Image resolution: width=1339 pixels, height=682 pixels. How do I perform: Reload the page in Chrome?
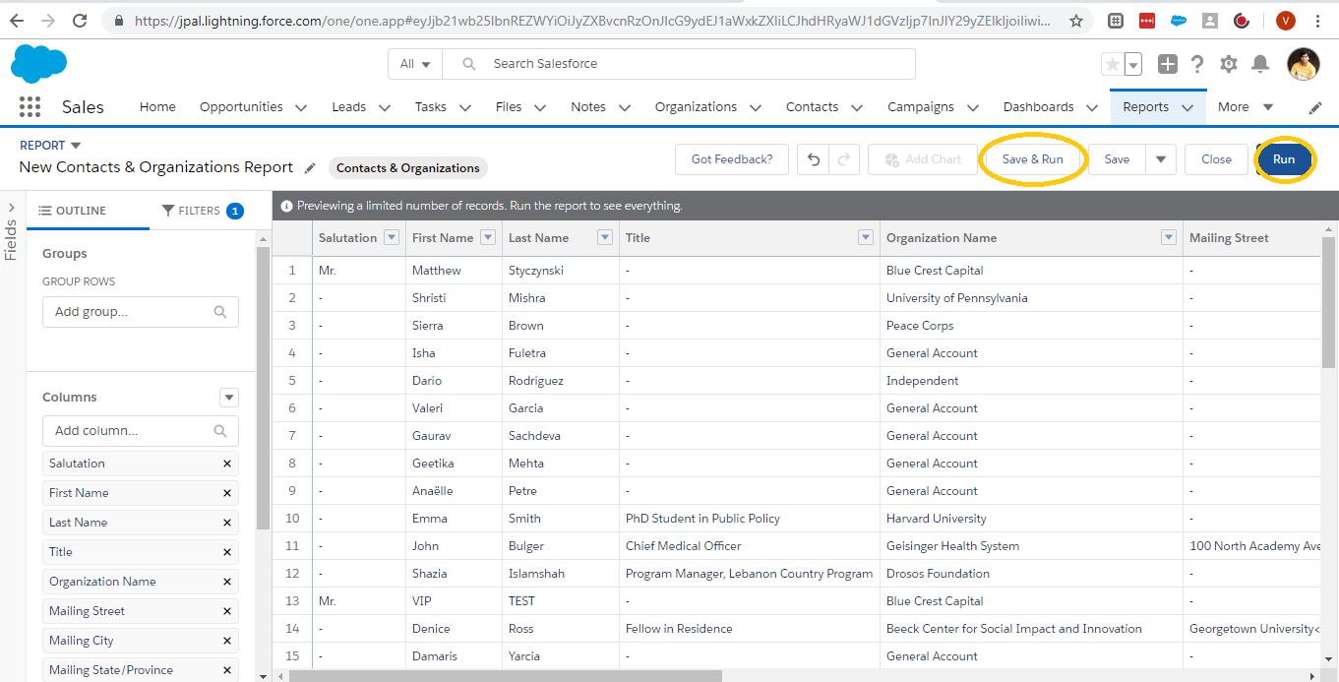[x=81, y=20]
